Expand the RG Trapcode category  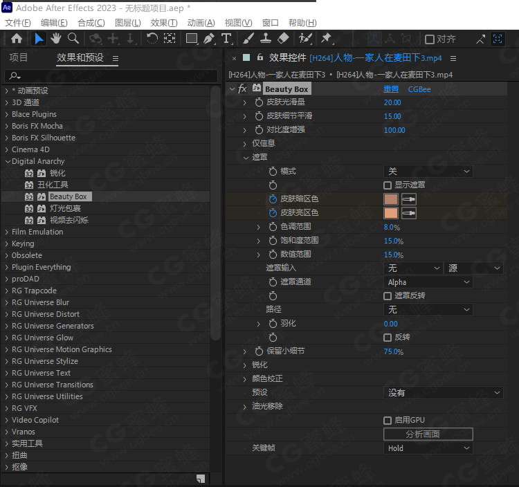(7, 291)
